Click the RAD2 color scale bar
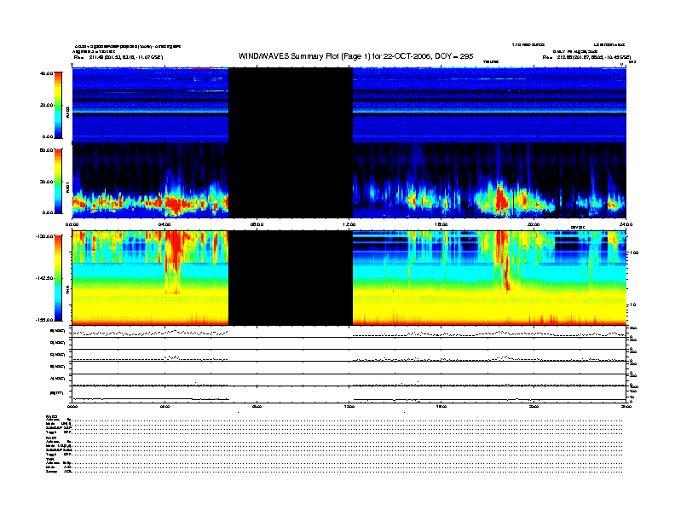Viewport: 675px width, 522px height. pos(58,105)
